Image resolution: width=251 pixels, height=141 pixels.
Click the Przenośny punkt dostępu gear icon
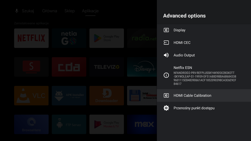click(166, 108)
